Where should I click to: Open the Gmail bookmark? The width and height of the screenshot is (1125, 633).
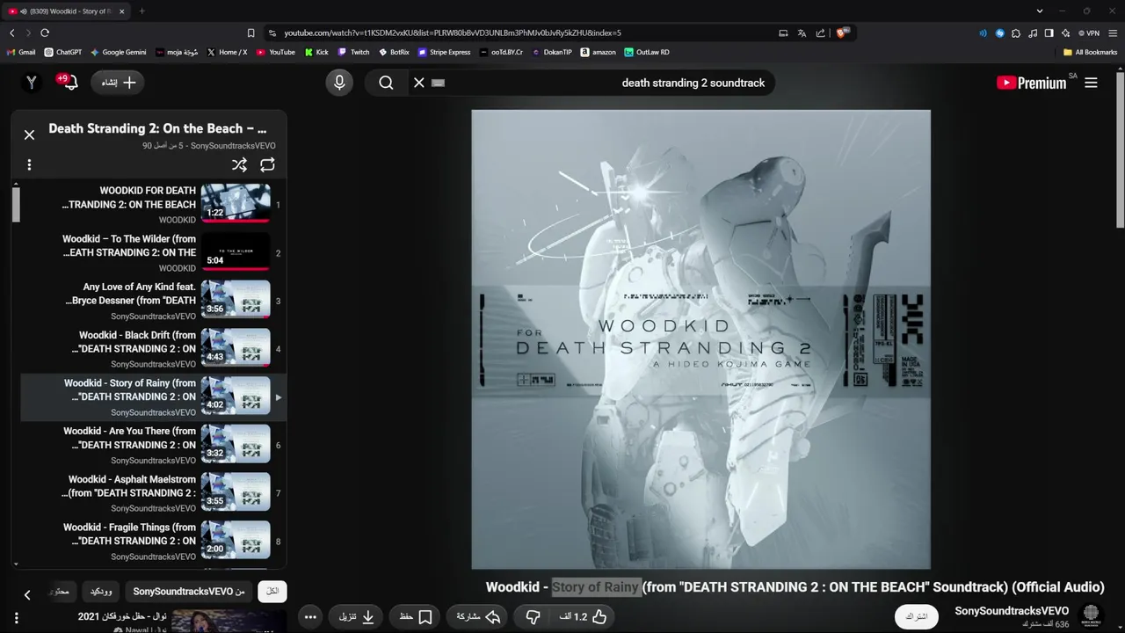[21, 52]
